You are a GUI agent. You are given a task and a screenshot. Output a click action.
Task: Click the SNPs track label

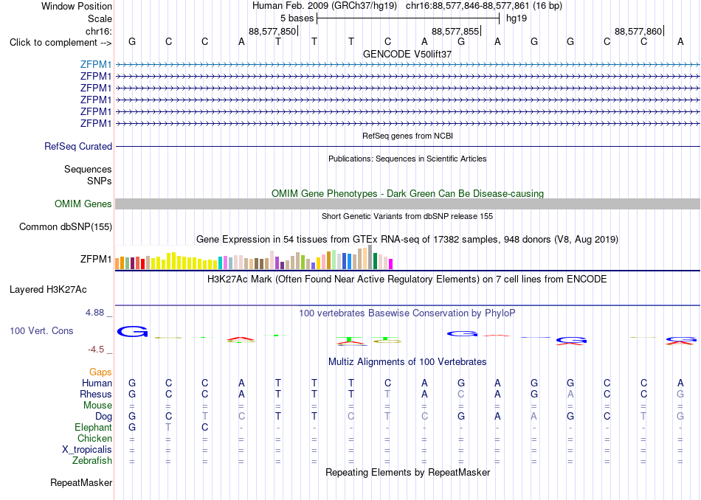(100, 181)
